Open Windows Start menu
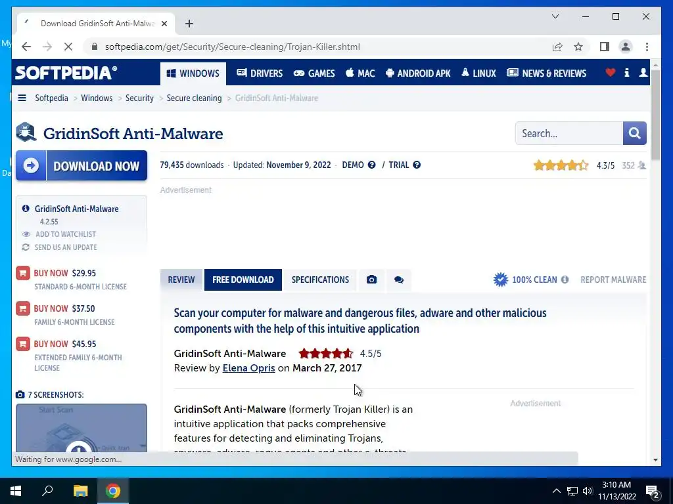The width and height of the screenshot is (673, 504). (x=16, y=491)
